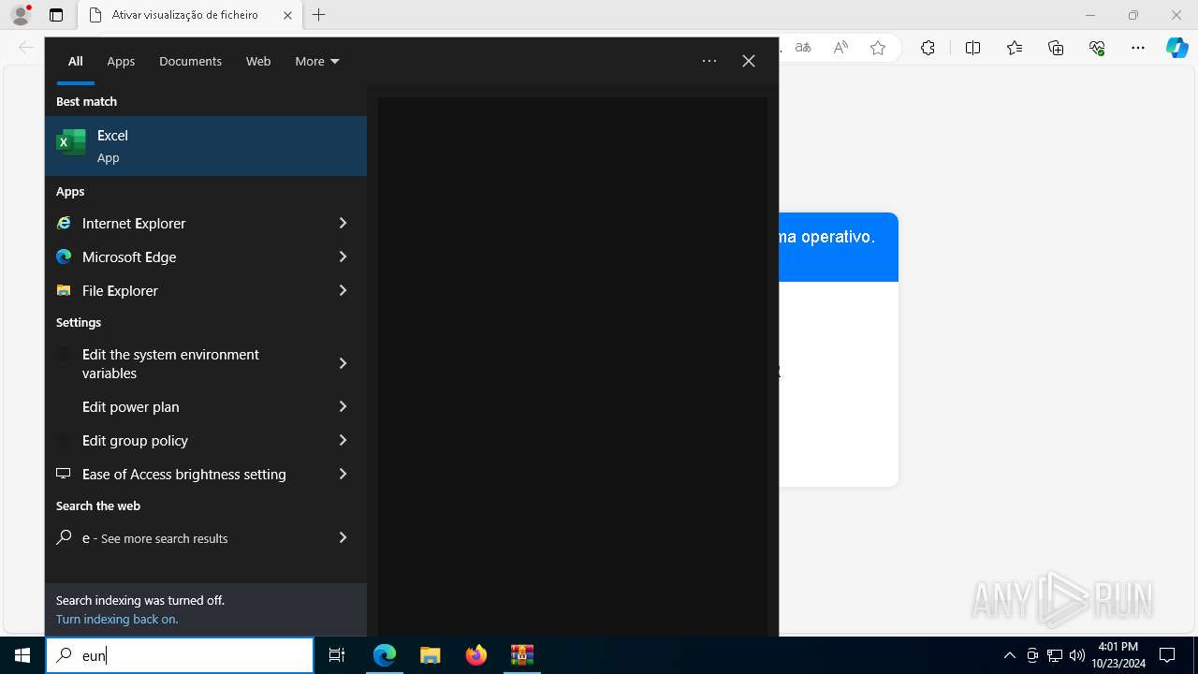Expand Microsoft Edge result arrow
The image size is (1198, 674).
343,256
